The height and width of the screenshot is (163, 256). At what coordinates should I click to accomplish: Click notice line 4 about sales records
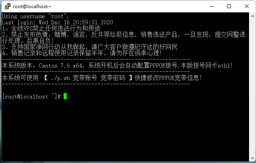[x=82, y=53]
